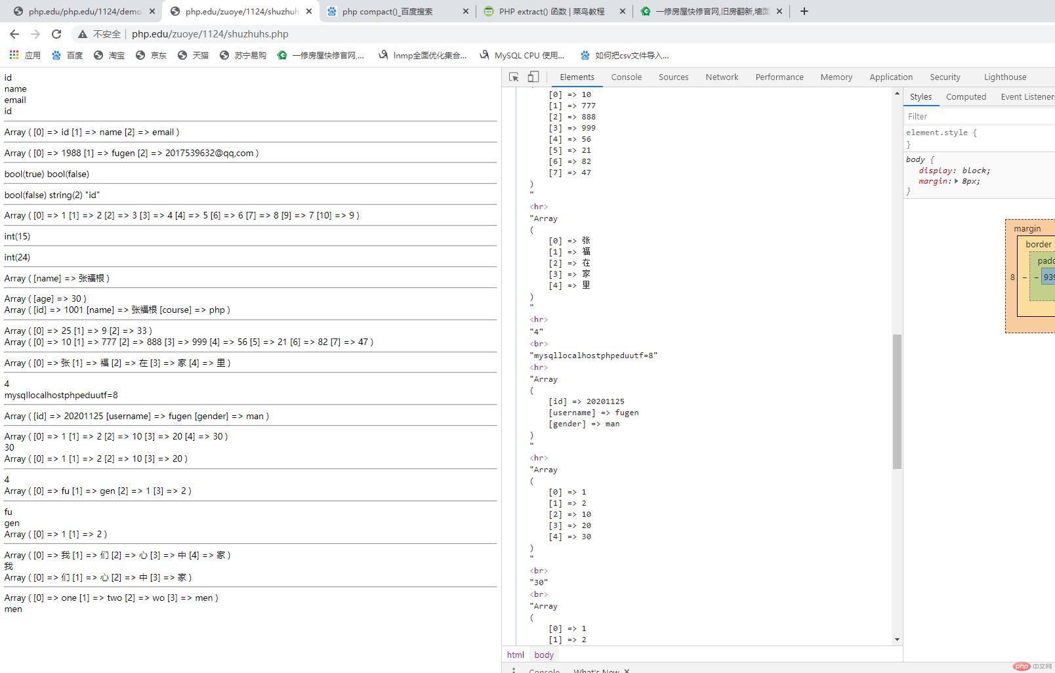1055x673 pixels.
Task: Open the apps bookmark shortcut
Action: [25, 55]
